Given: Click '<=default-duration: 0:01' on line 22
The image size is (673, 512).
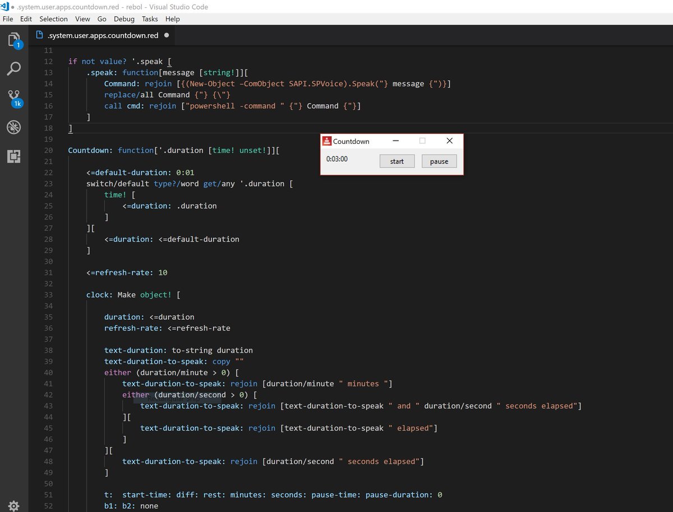Looking at the screenshot, I should (x=140, y=173).
